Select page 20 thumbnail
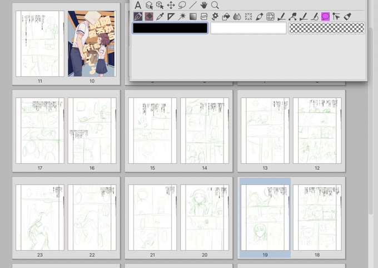Screen dimensions: 378x268 205,217
